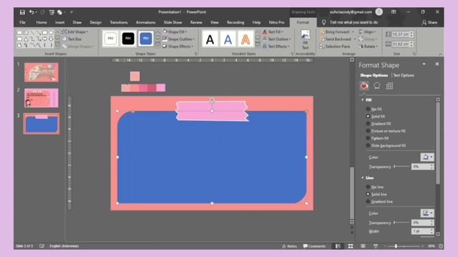Select slide 1 thumbnail
This screenshot has height=257, width=458.
tap(42, 72)
